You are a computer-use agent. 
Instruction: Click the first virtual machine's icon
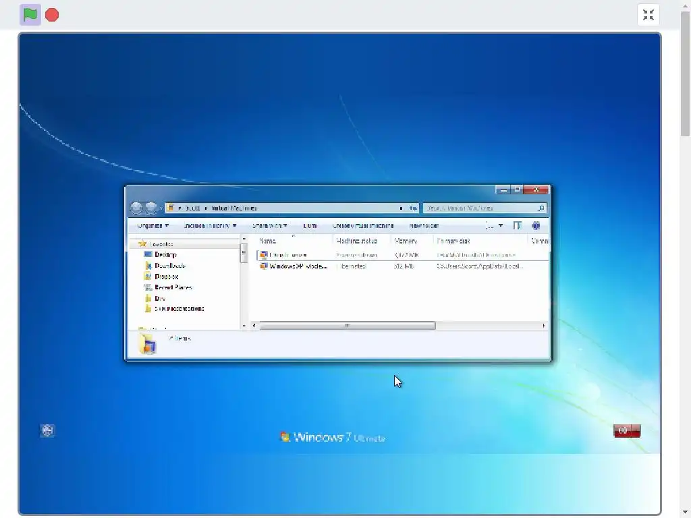(263, 255)
